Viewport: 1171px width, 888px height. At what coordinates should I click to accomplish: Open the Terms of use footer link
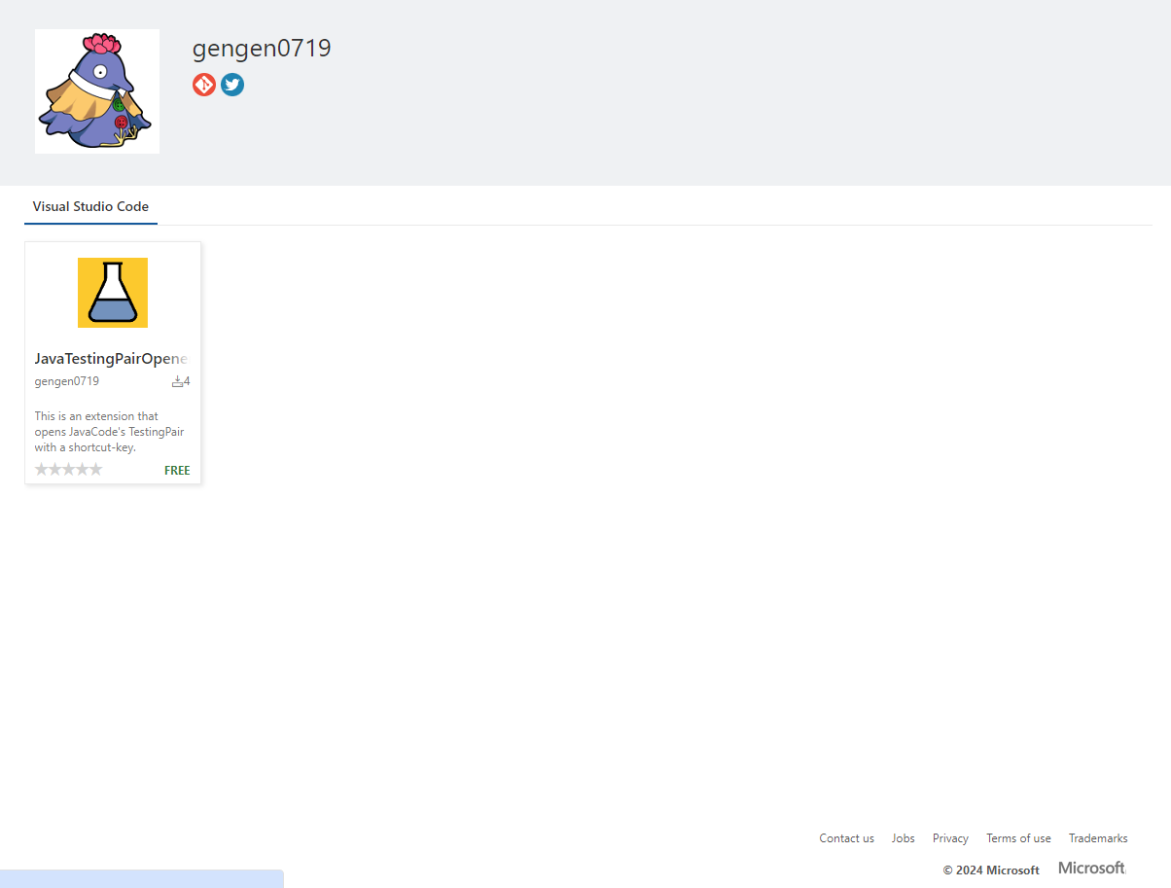click(x=1018, y=838)
